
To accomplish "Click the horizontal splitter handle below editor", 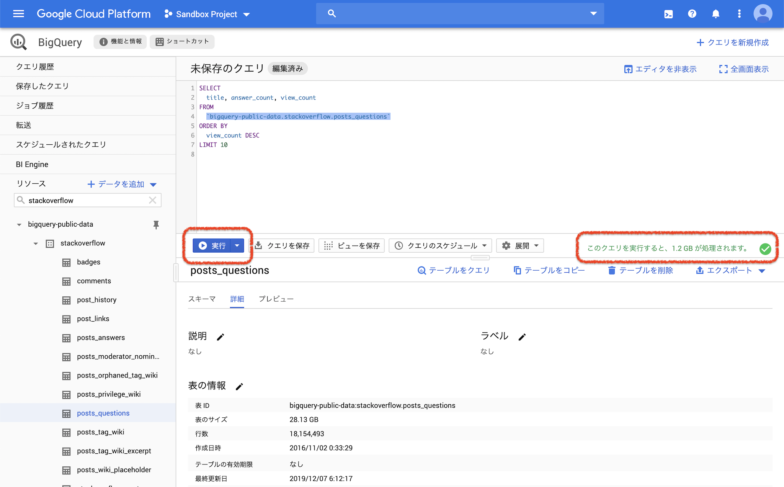I will [x=480, y=257].
